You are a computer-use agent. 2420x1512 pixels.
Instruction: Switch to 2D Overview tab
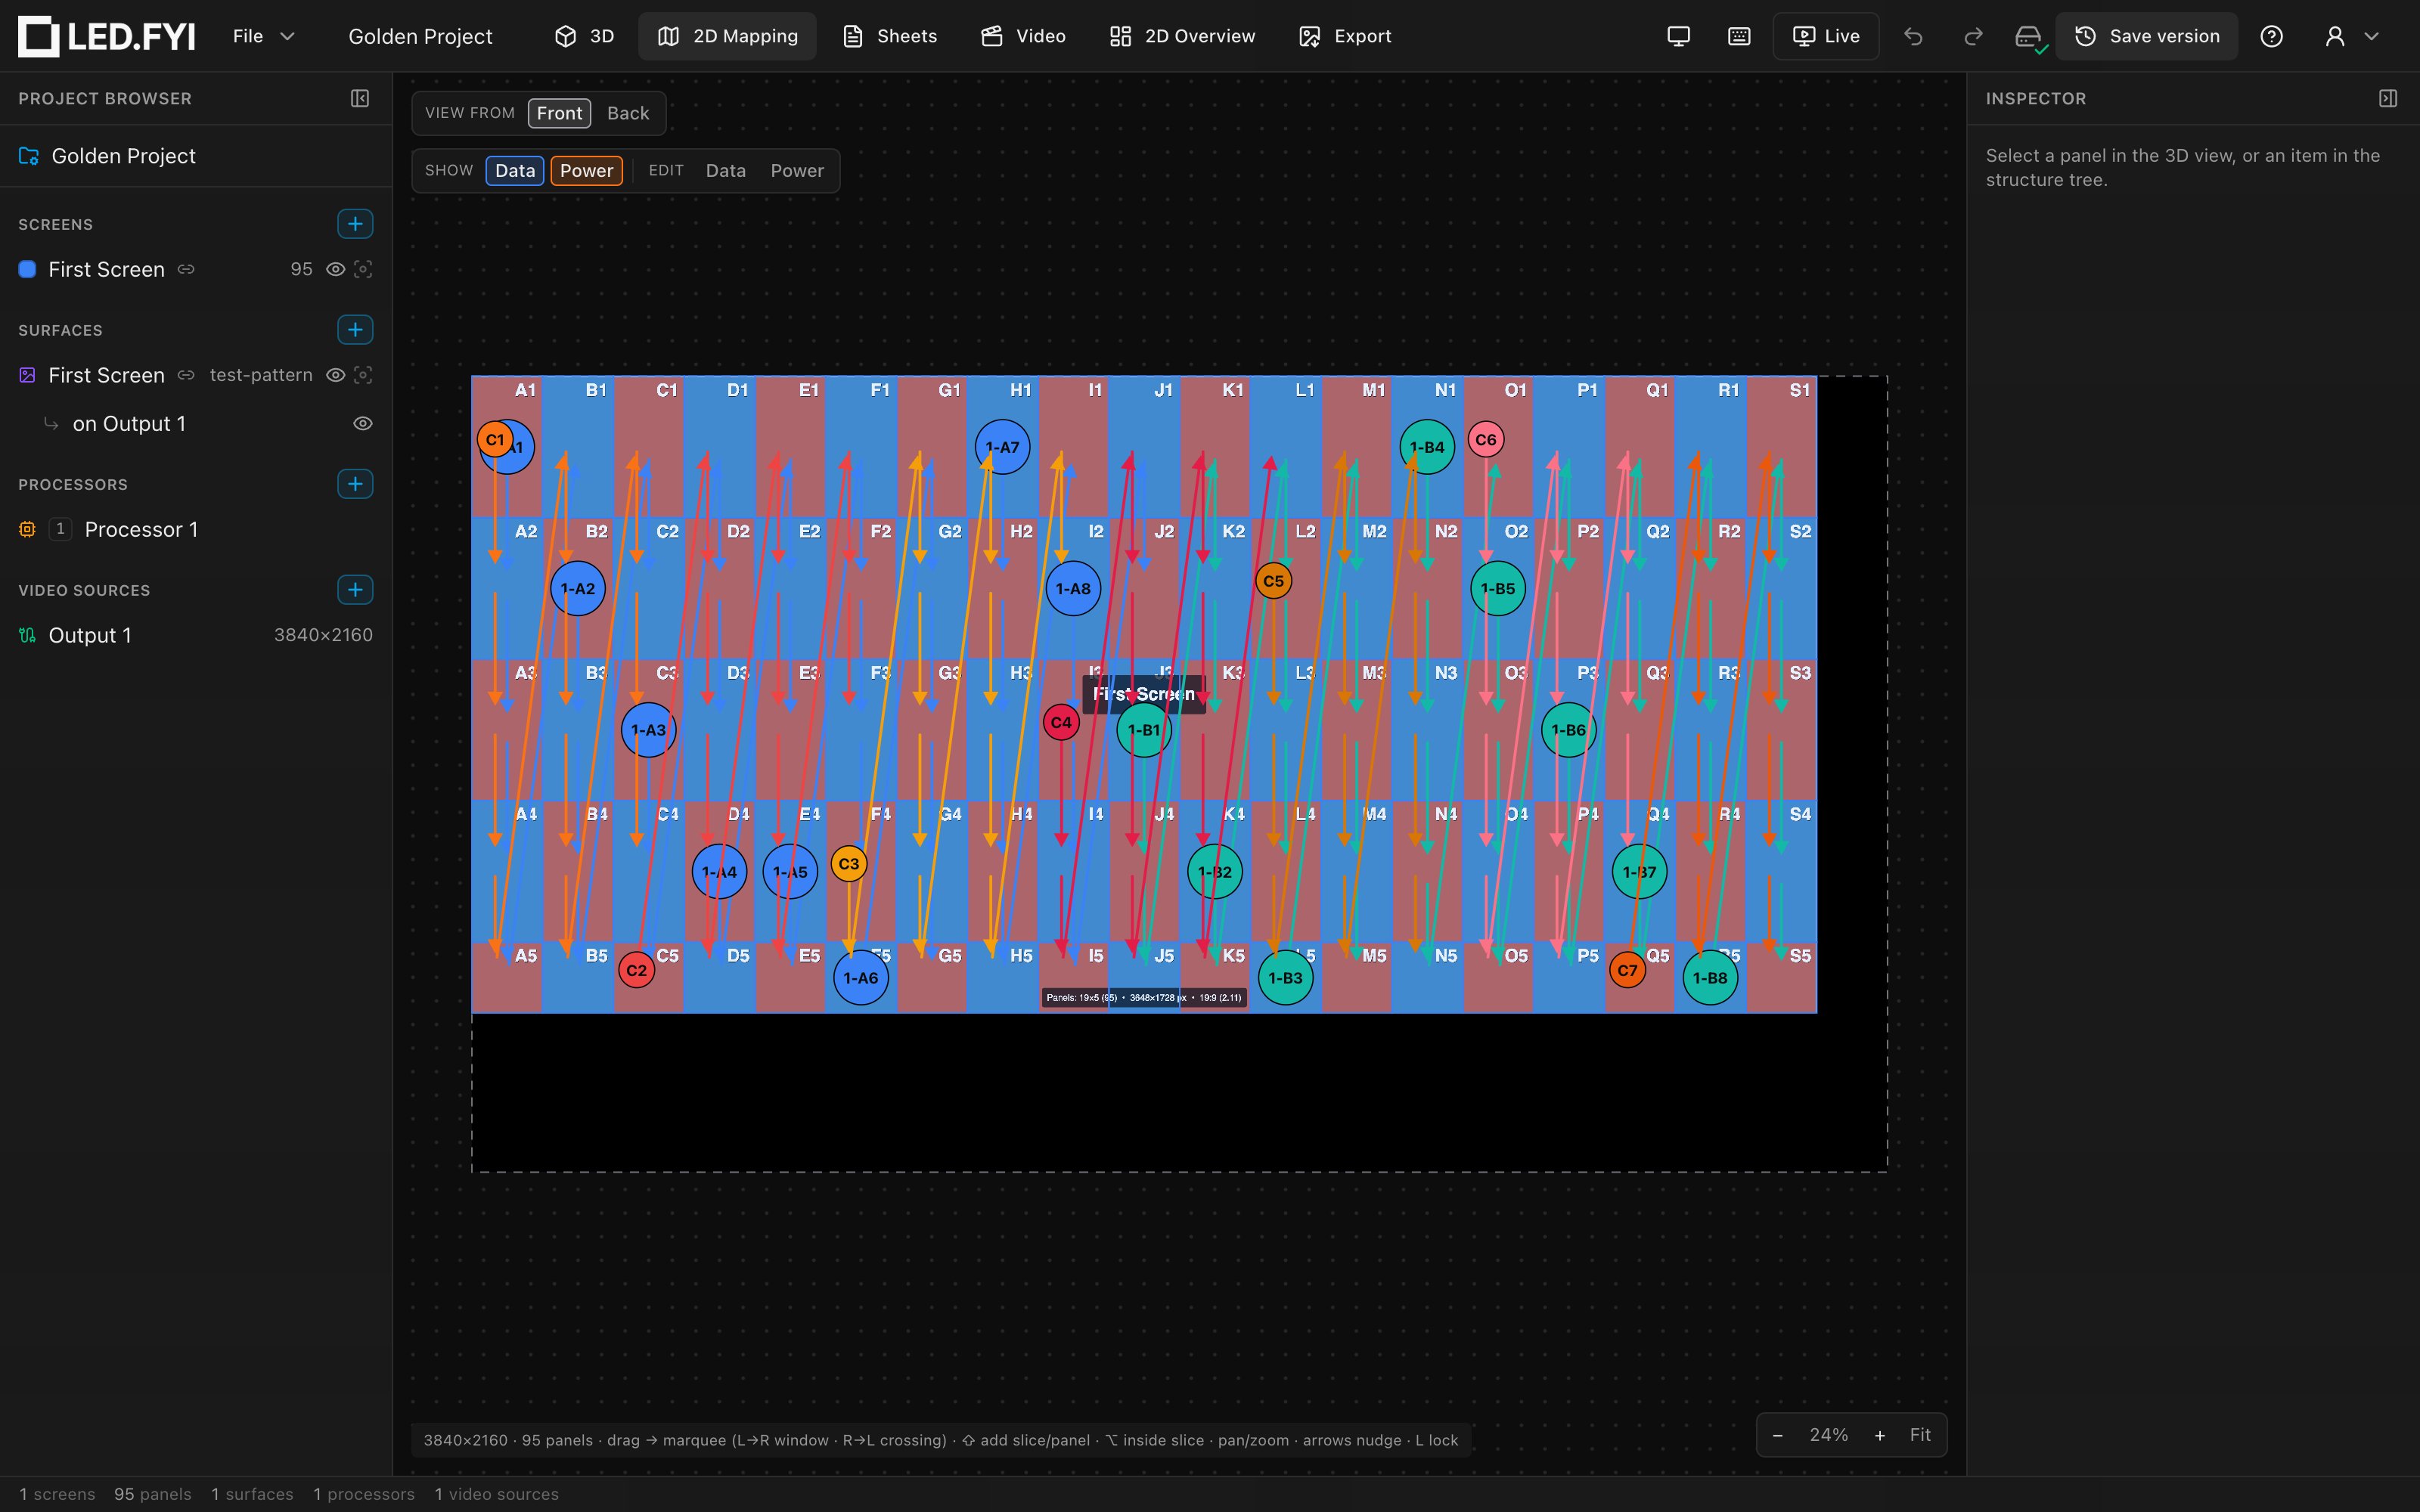tap(1182, 36)
